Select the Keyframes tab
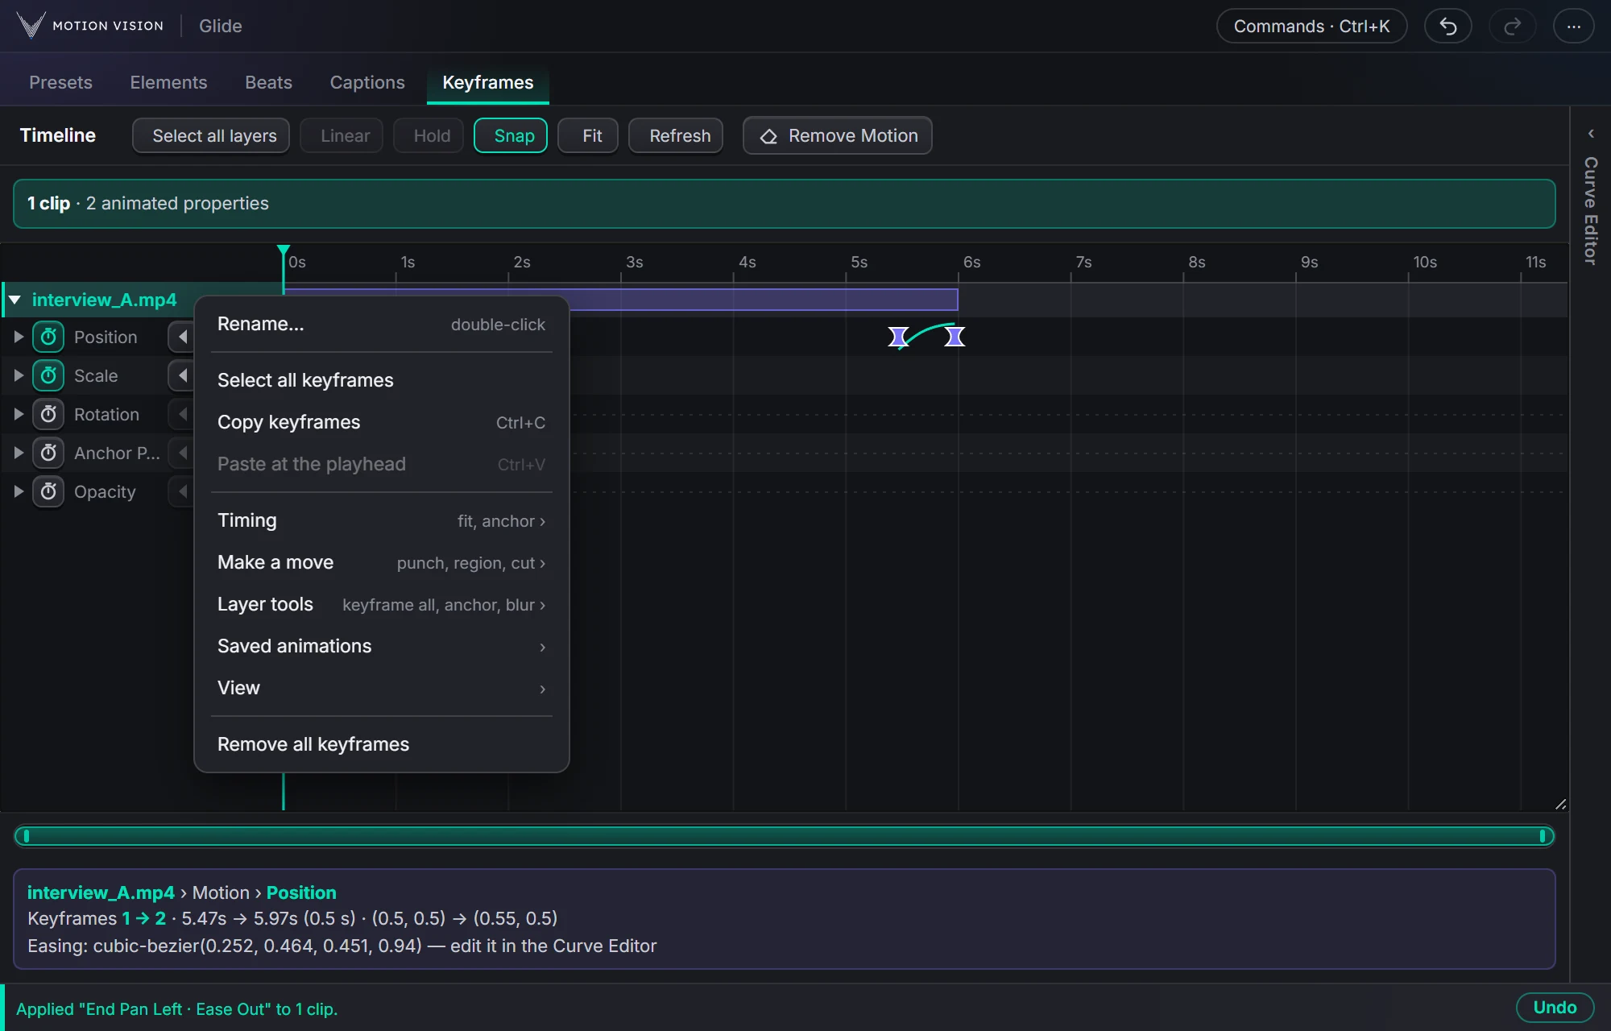This screenshot has height=1031, width=1611. pyautogui.click(x=487, y=82)
